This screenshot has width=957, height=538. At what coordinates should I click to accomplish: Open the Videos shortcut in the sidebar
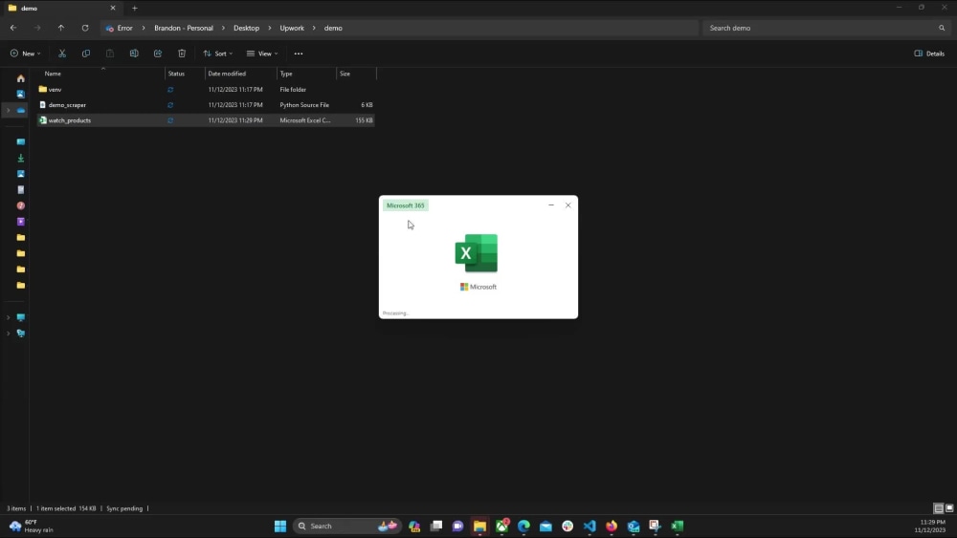(x=21, y=222)
